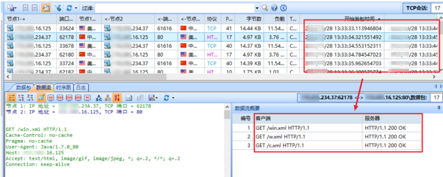Expand the filter combo box dropdown
The image size is (443, 177).
point(257,8)
